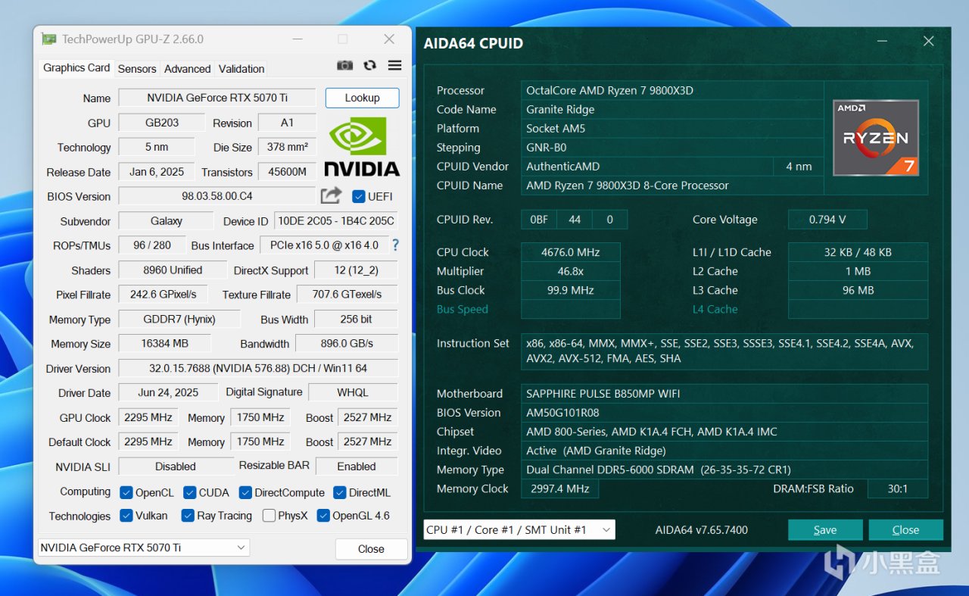Click the Driver Date field Jun 24, 2025
Viewport: 969px width, 596px height.
tap(168, 392)
